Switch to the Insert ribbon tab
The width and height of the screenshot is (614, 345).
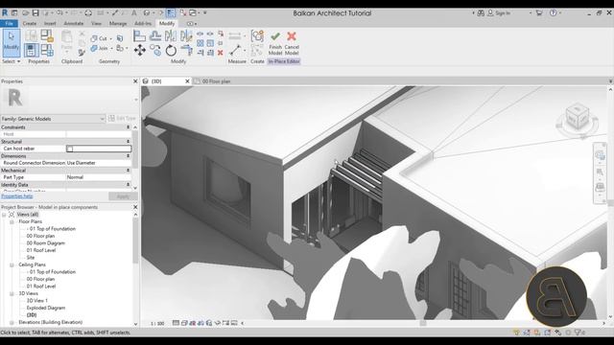[50, 23]
